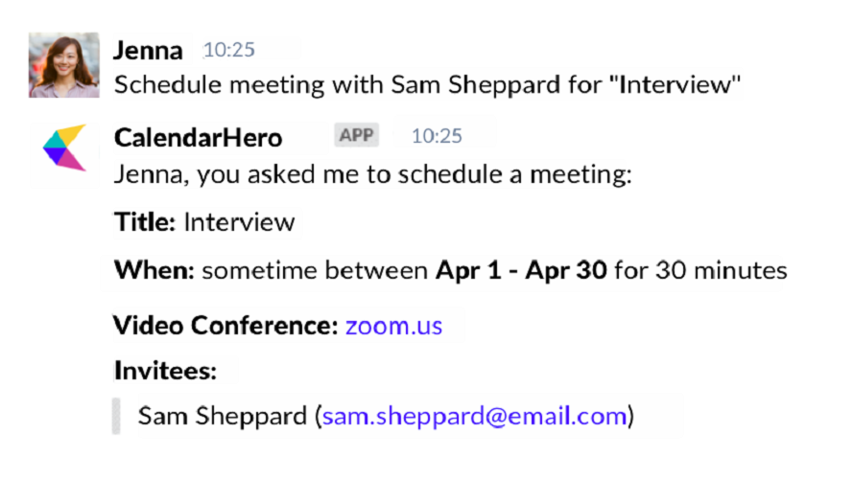Click the "you asked me to schedule" line

point(373,177)
